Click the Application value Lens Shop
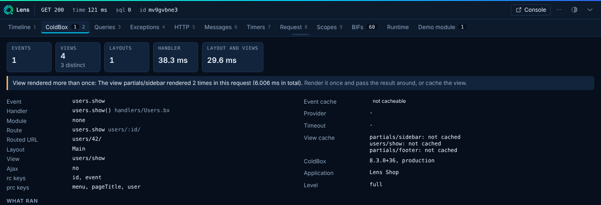The height and width of the screenshot is (205, 601). click(384, 172)
